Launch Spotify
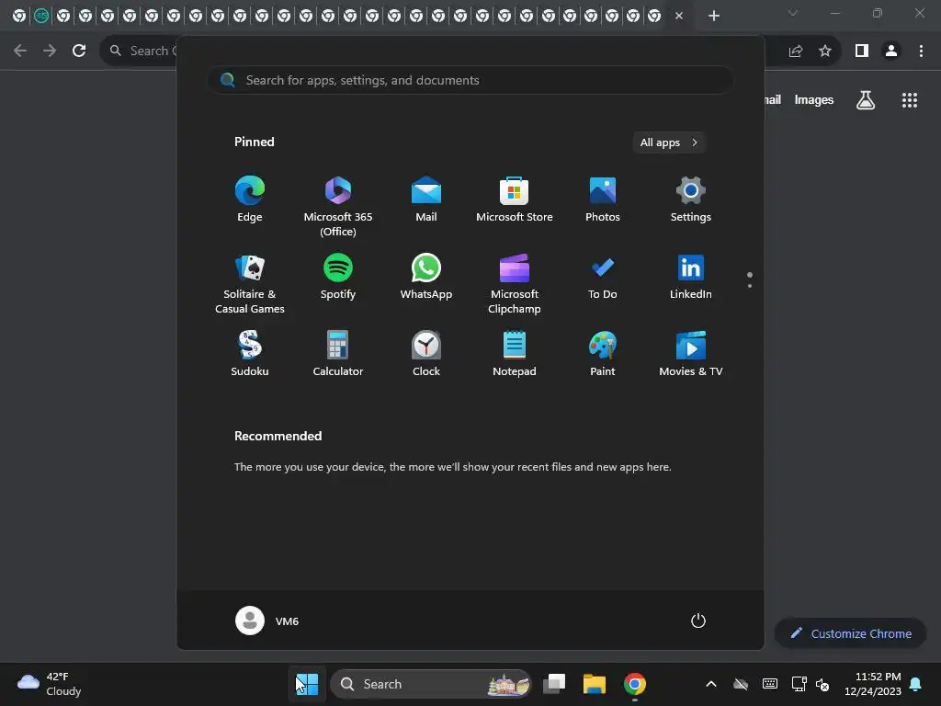Image resolution: width=941 pixels, height=706 pixels. (338, 277)
